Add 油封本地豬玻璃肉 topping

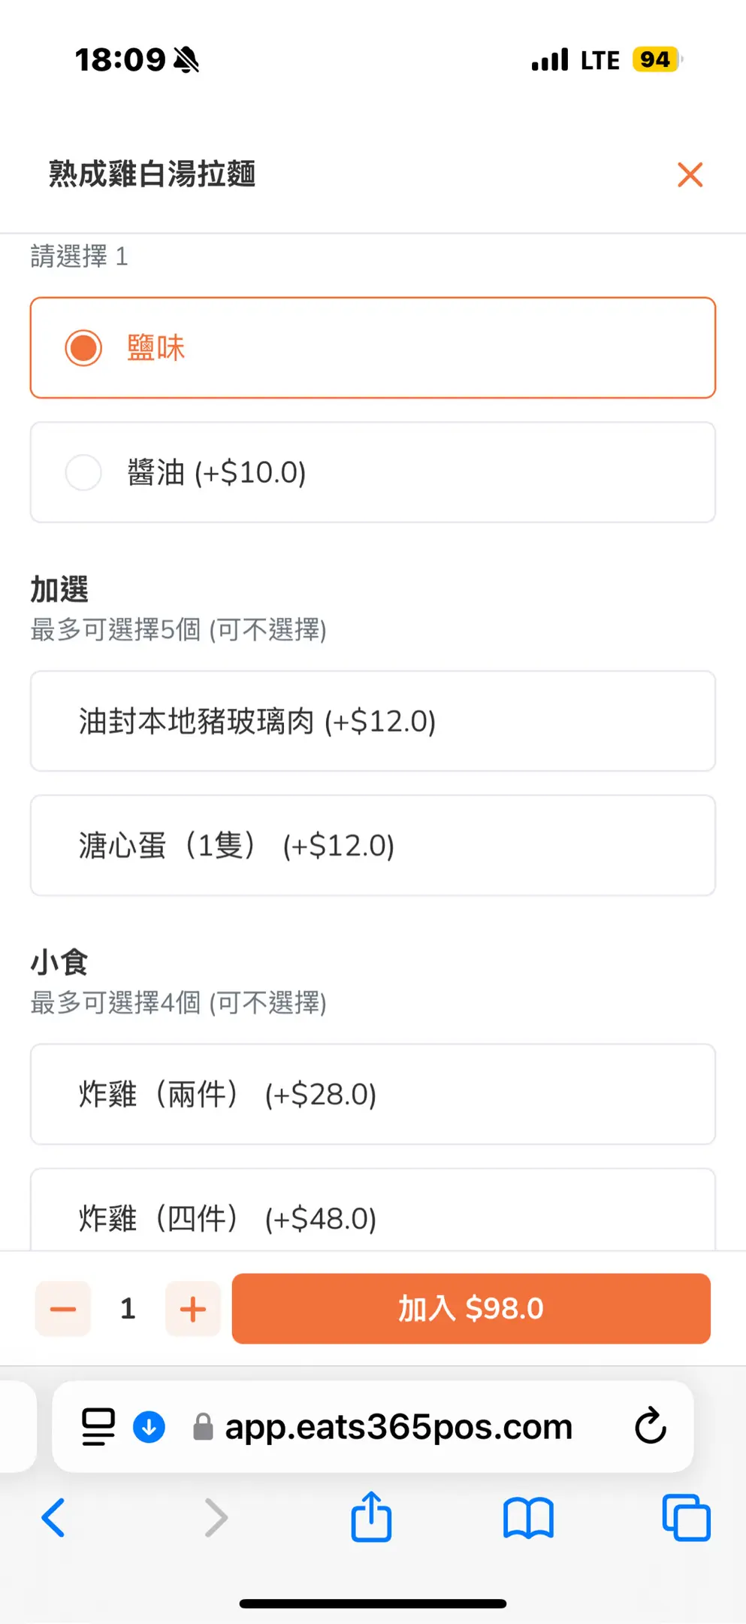point(373,721)
